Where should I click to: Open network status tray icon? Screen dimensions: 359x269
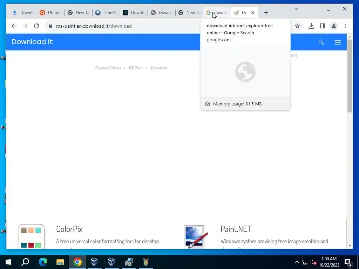point(305,262)
